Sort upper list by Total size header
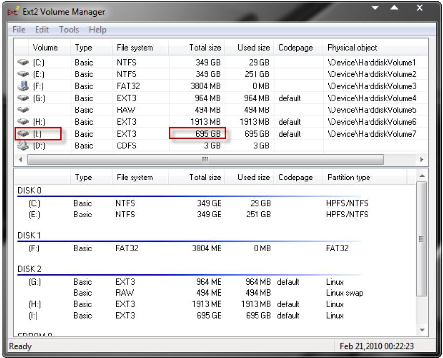 click(197, 47)
